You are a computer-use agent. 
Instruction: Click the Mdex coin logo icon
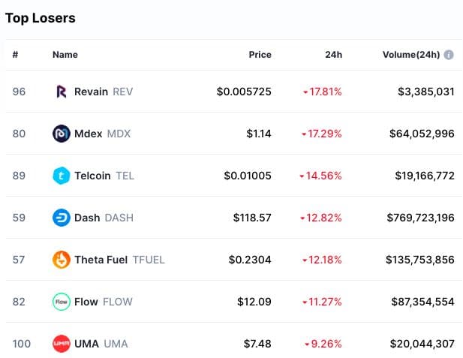(62, 134)
